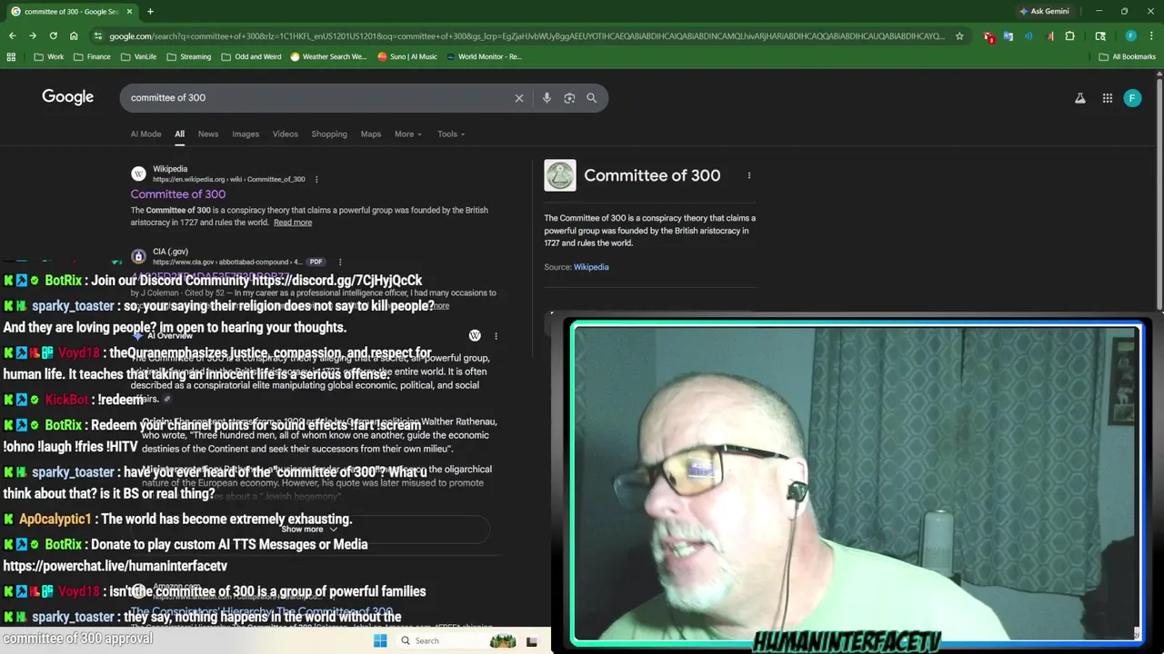This screenshot has width=1164, height=654.
Task: Close the committee of 300 tab
Action: click(x=130, y=12)
